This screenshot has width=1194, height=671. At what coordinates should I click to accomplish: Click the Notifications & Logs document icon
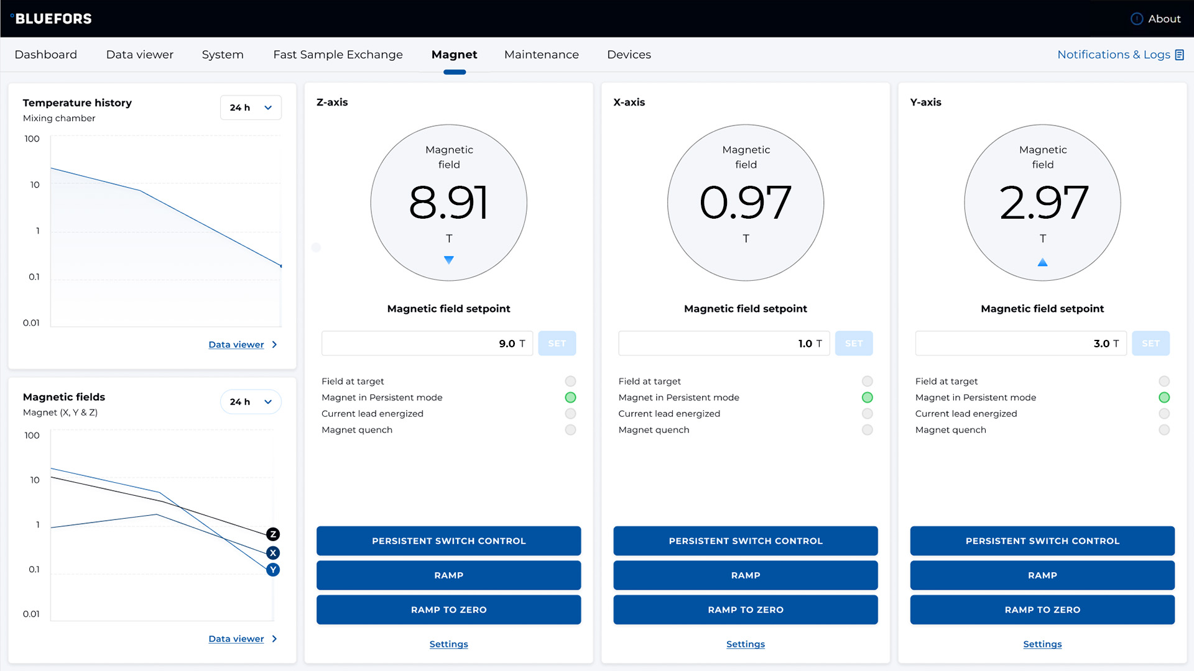click(x=1180, y=55)
